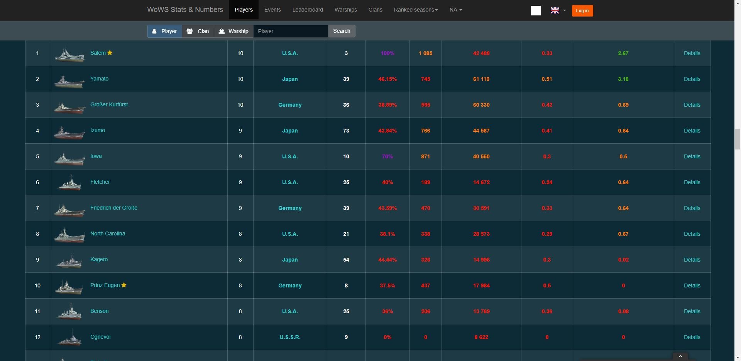Click the Yamato battleship icon
Viewport: 741px width, 361px height.
click(x=69, y=81)
